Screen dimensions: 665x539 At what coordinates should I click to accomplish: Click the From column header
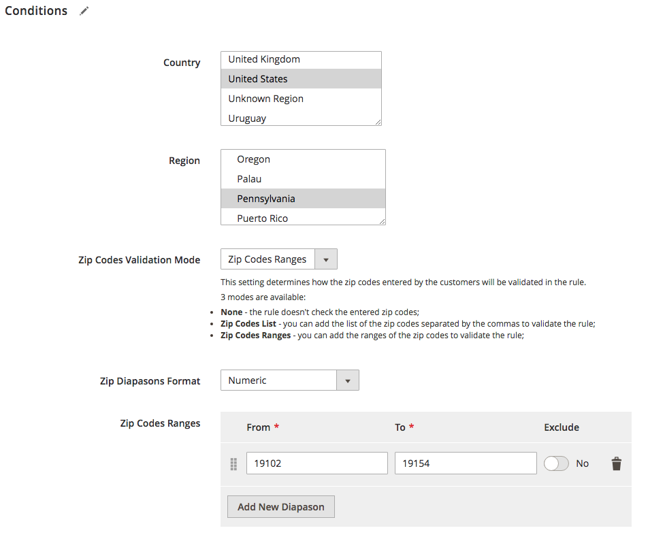click(x=258, y=427)
